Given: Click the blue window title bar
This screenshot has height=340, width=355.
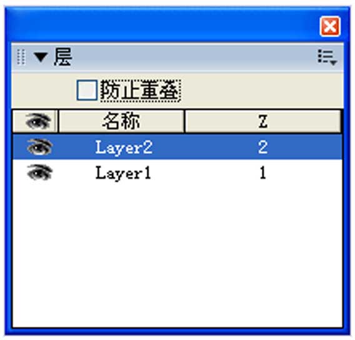Looking at the screenshot, I should click(162, 25).
